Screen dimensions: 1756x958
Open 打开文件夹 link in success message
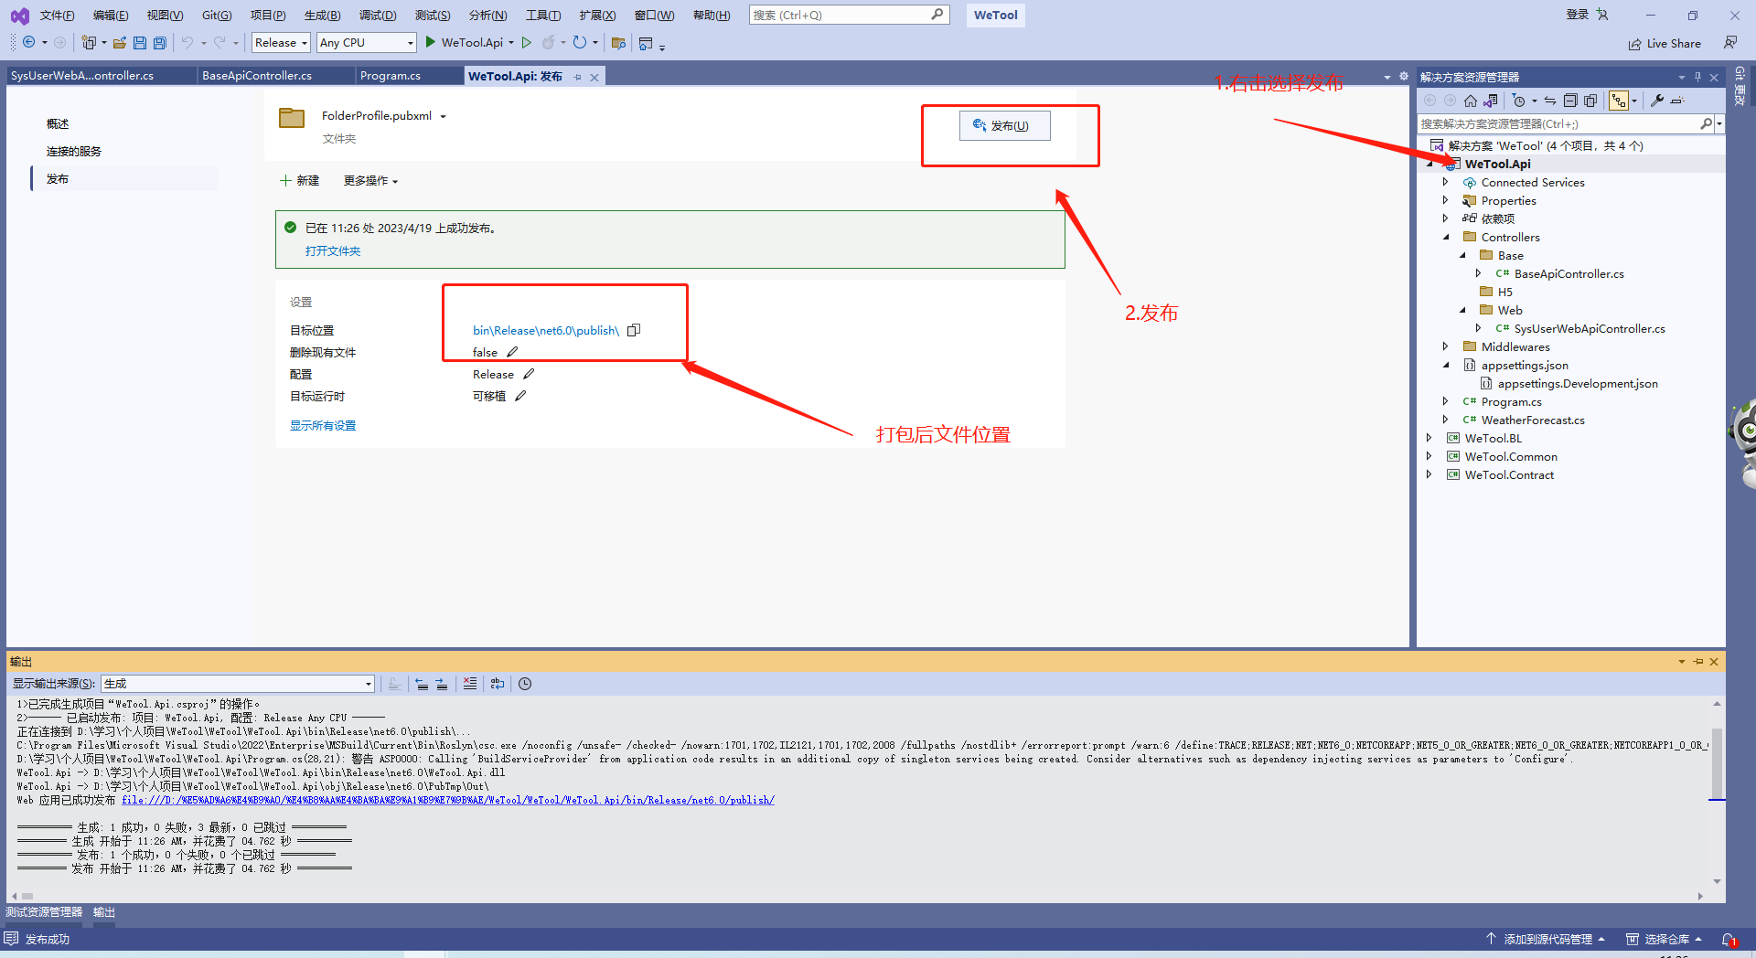[x=333, y=250]
